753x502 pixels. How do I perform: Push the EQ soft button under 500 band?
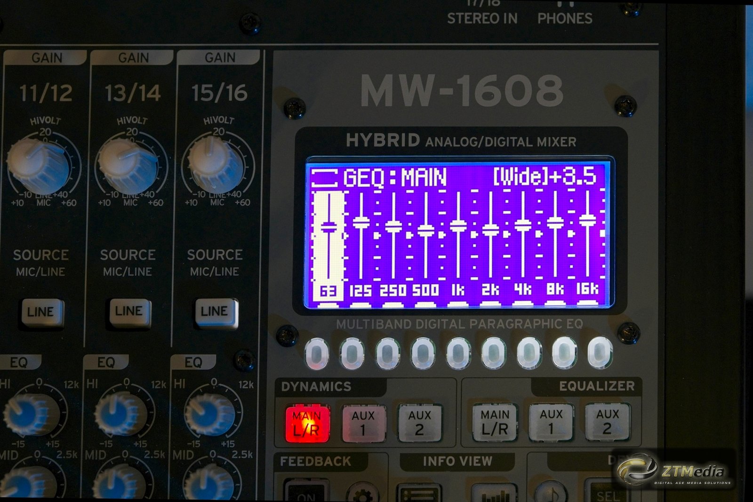423,352
